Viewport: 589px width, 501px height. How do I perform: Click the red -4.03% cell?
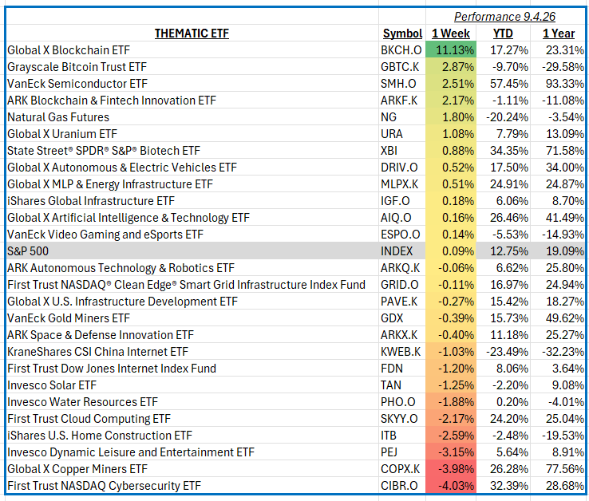451,485
